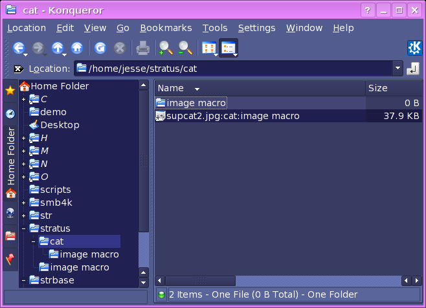Click the Konqueror window icon in title bar
426x308 pixels.
click(x=11, y=10)
